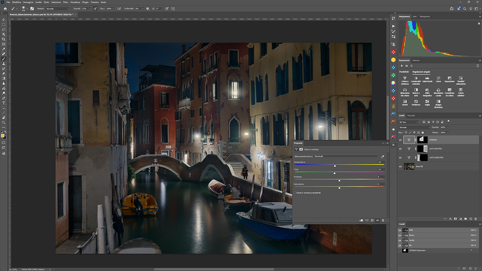Click the Temperatura slider handle
The image size is (482, 271).
[335, 165]
